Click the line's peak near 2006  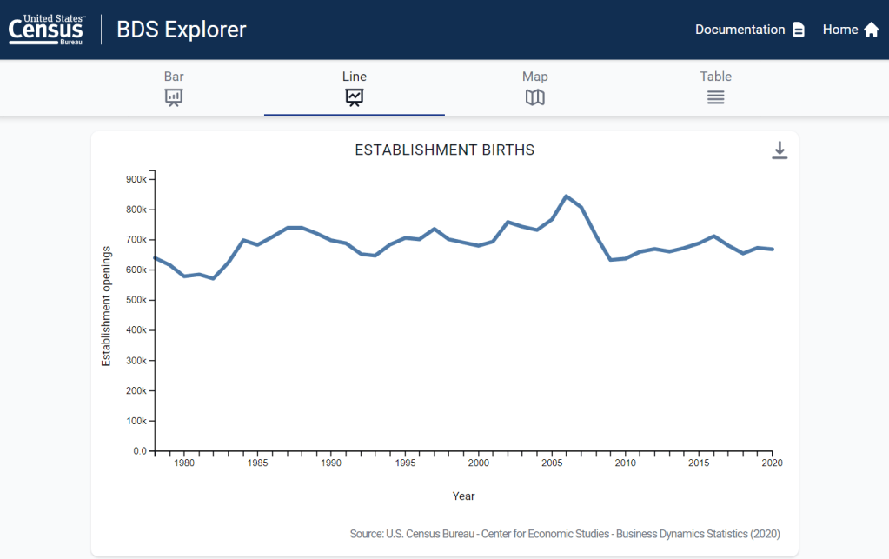tap(567, 196)
